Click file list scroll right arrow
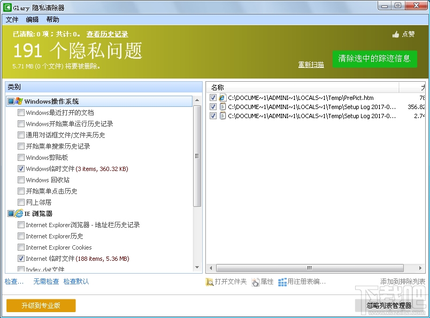 click(x=420, y=268)
